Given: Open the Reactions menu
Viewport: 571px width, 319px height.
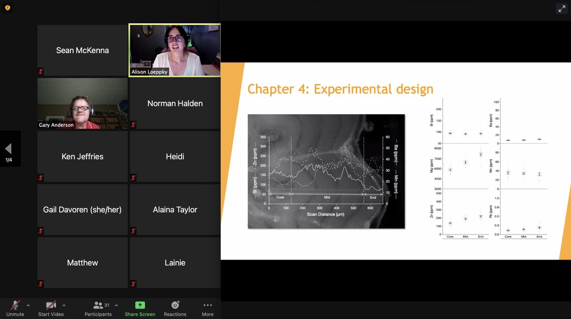Looking at the screenshot, I should tap(175, 308).
